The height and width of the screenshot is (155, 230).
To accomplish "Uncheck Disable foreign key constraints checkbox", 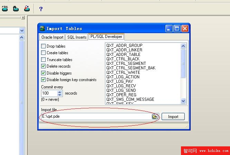I will 43,80.
